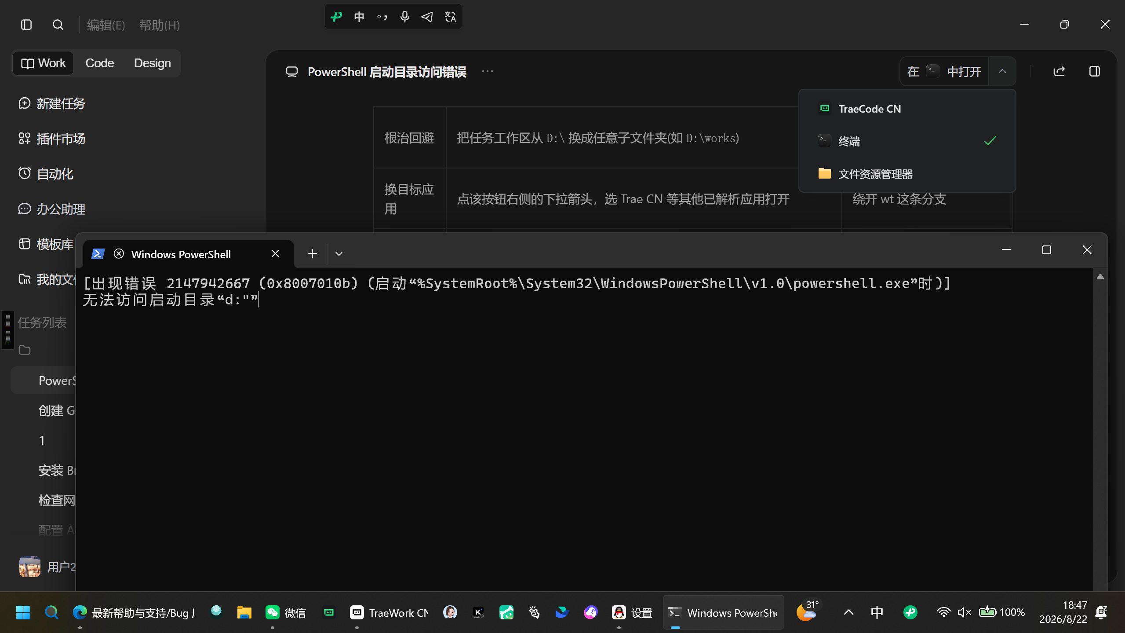Activate voice input microphone icon
Viewport: 1125px width, 633px height.
tap(405, 17)
